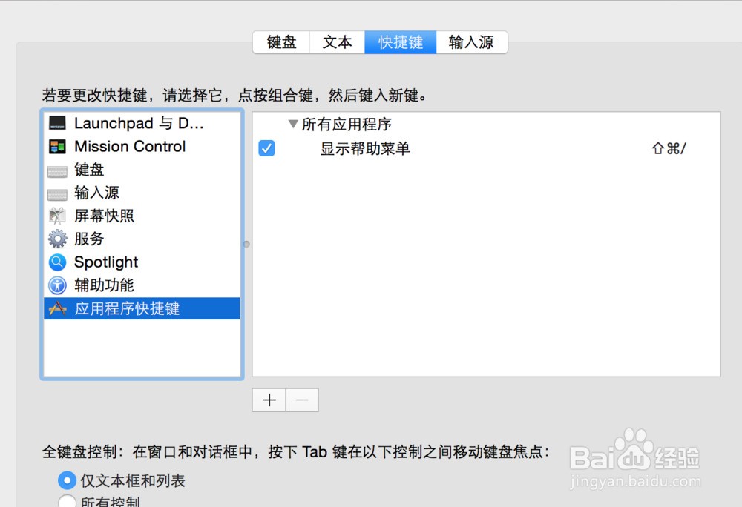Click the minus button to remove shortcut
The width and height of the screenshot is (742, 507).
point(302,400)
